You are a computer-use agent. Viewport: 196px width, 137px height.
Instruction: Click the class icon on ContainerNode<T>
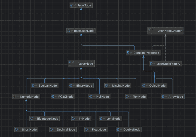tap(128, 53)
